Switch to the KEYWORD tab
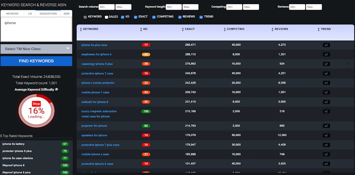The height and width of the screenshot is (175, 355). click(x=13, y=14)
